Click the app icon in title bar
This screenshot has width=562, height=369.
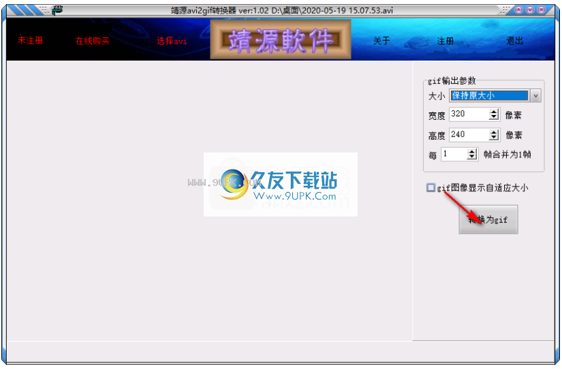pyautogui.click(x=57, y=10)
